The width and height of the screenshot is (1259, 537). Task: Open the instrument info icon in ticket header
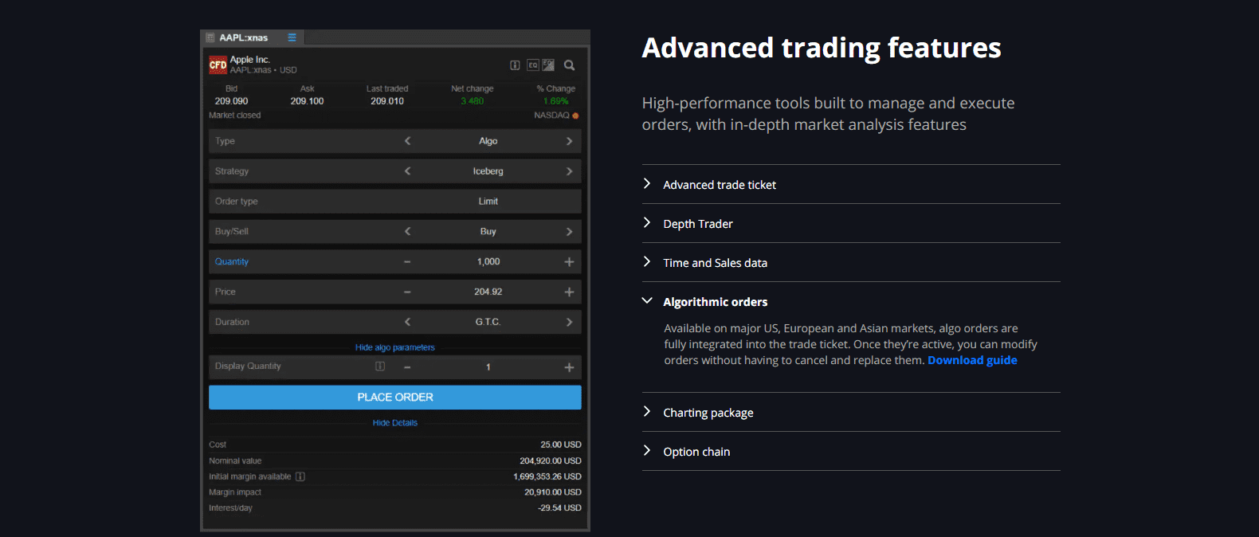515,65
